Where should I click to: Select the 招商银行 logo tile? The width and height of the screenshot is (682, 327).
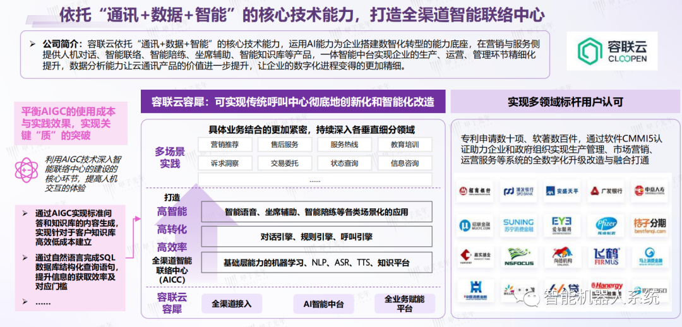475,191
